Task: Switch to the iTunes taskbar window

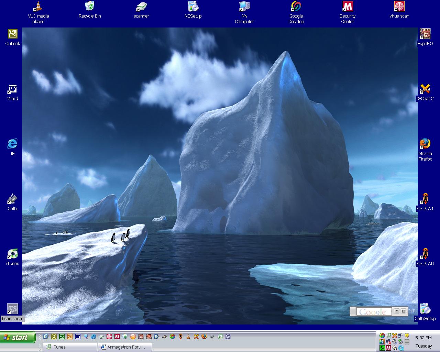Action: coord(70,347)
